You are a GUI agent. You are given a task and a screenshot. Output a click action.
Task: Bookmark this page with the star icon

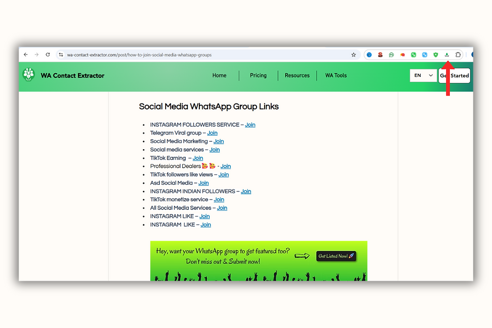[x=353, y=55]
